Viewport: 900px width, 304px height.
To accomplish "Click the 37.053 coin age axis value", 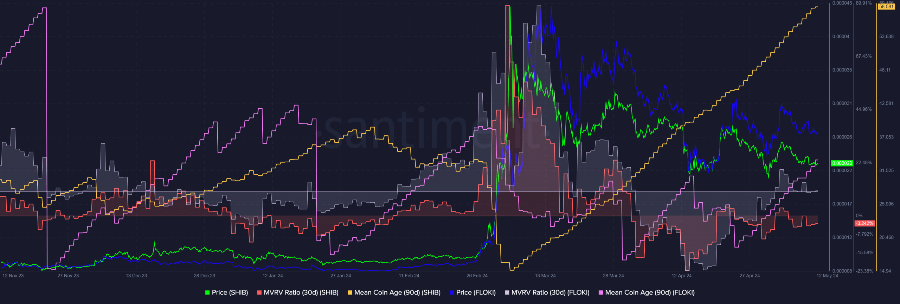I will 886,137.
